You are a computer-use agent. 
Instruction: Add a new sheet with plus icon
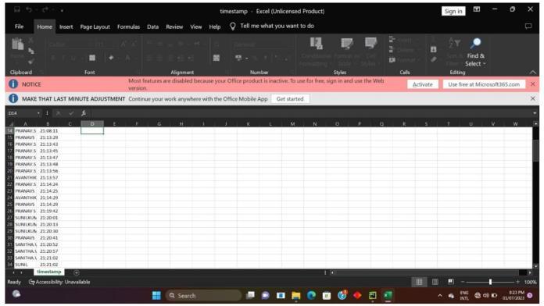[x=77, y=272]
